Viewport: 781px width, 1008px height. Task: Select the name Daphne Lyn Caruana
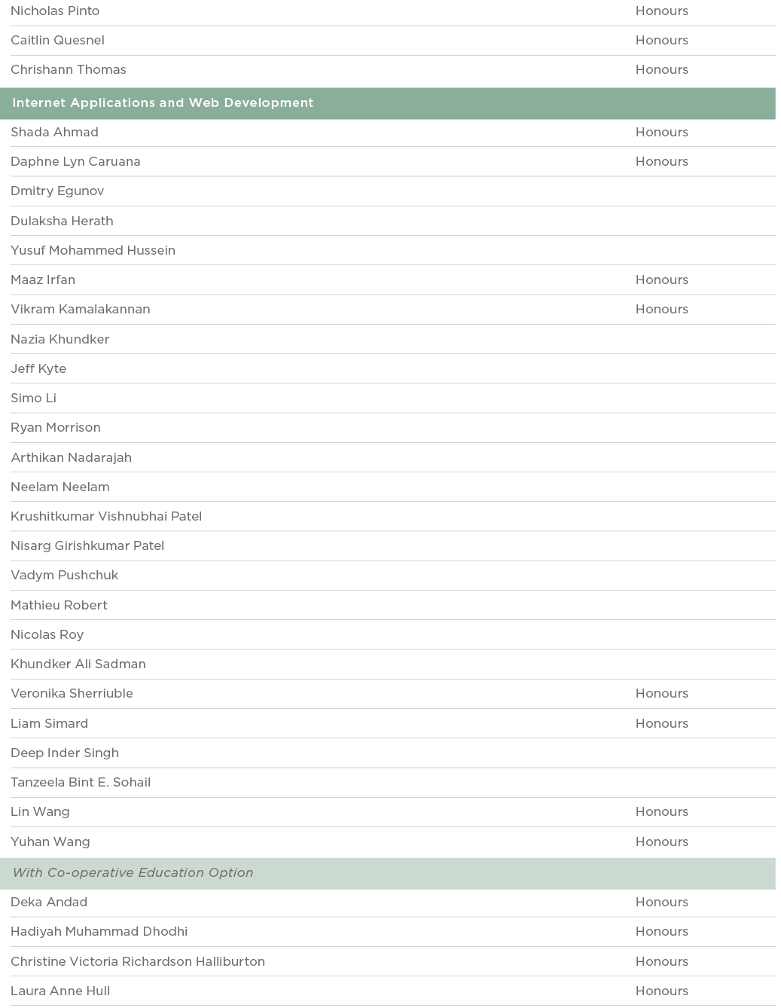click(x=75, y=162)
